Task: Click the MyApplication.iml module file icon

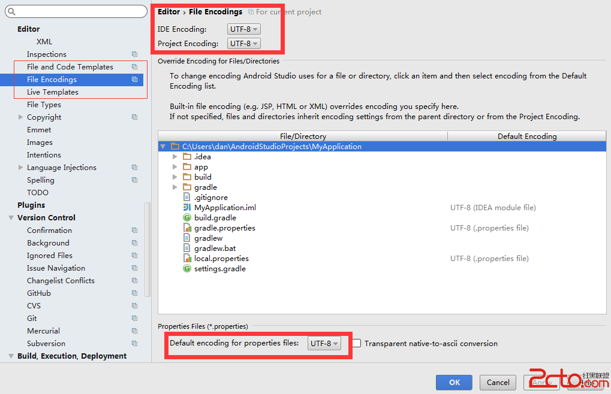Action: pyautogui.click(x=187, y=207)
